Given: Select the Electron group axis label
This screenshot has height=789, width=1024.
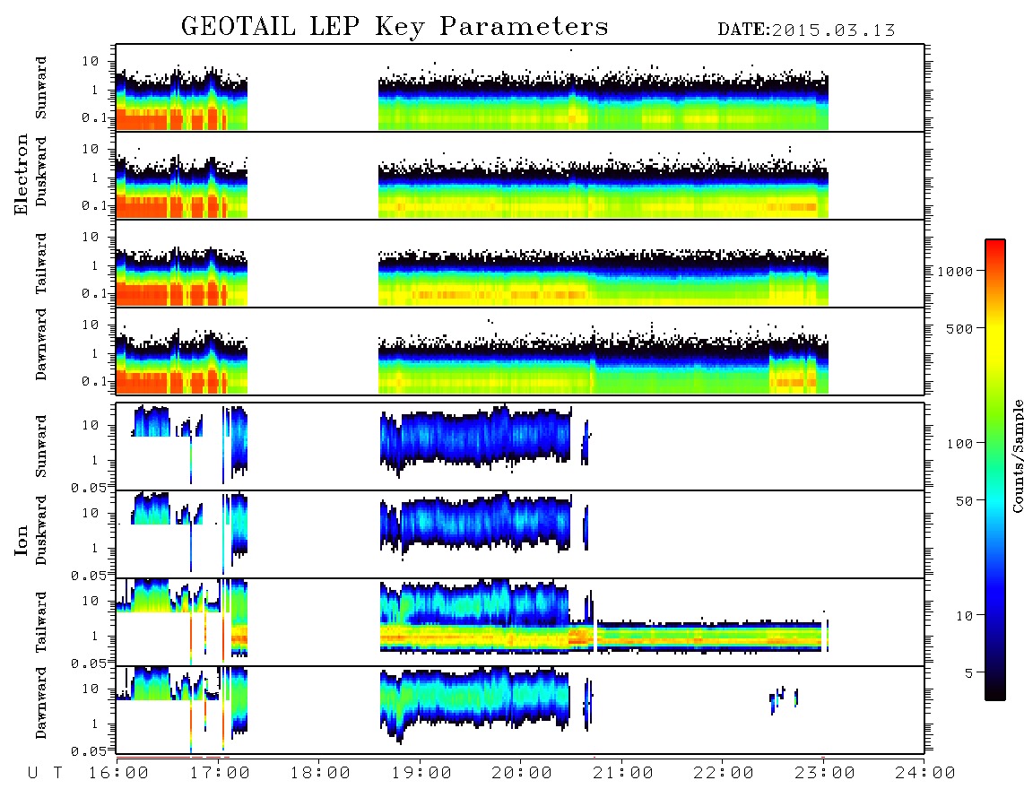Looking at the screenshot, I should (x=22, y=174).
